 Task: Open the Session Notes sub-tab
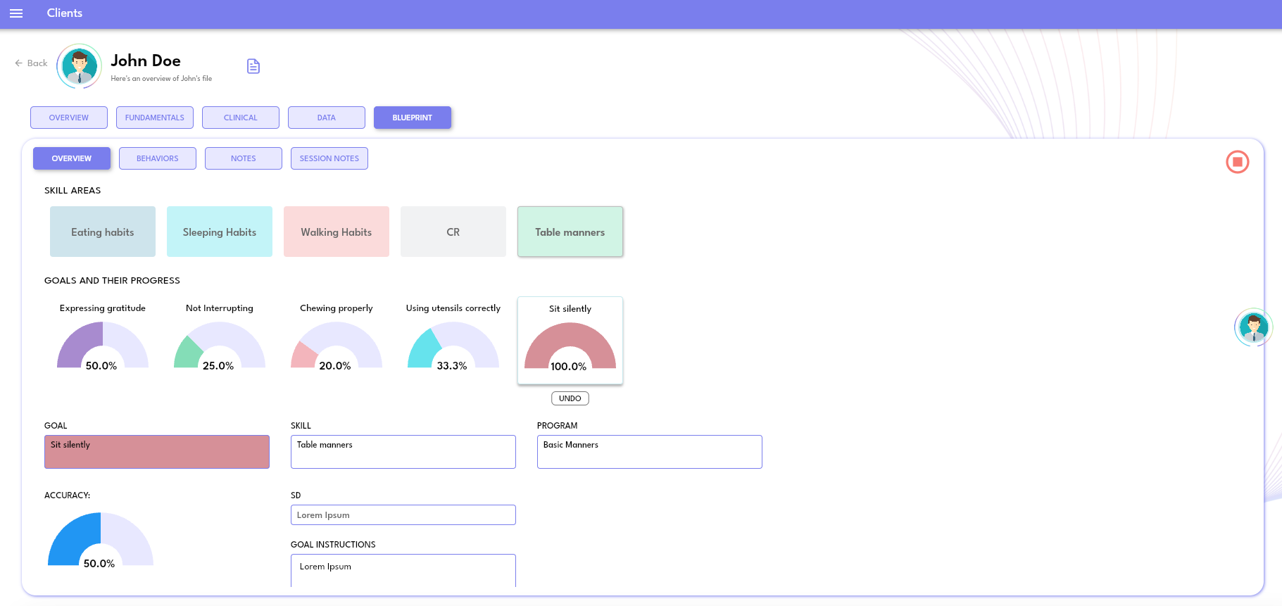pyautogui.click(x=329, y=158)
